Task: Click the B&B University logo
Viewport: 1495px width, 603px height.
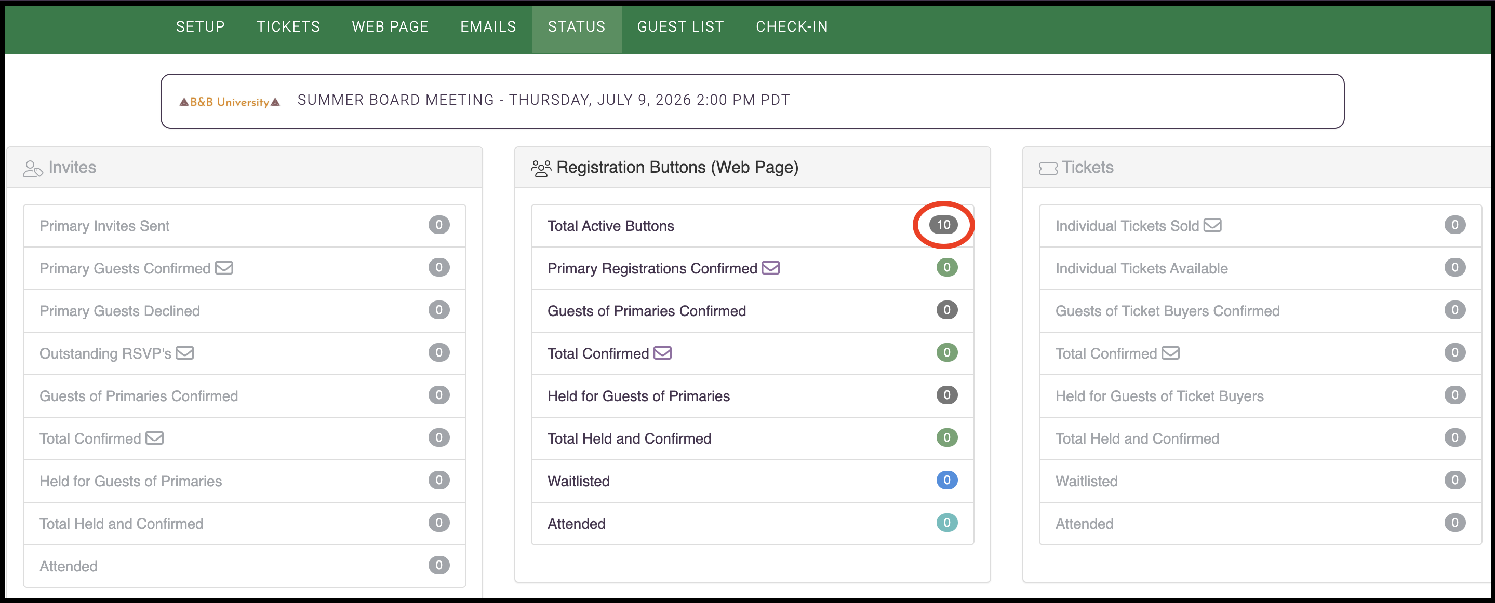Action: point(229,102)
